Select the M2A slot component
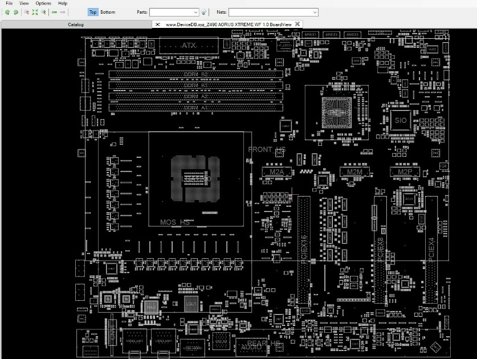 277,172
